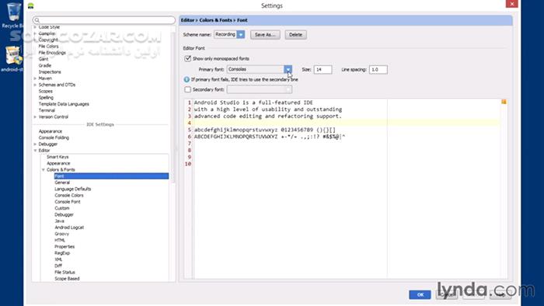Select XML color settings
This screenshot has width=544, height=306.
[x=58, y=259]
